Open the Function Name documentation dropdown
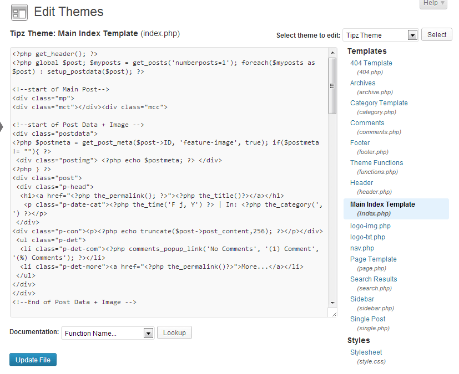This screenshot has height=374, width=459. [108, 333]
